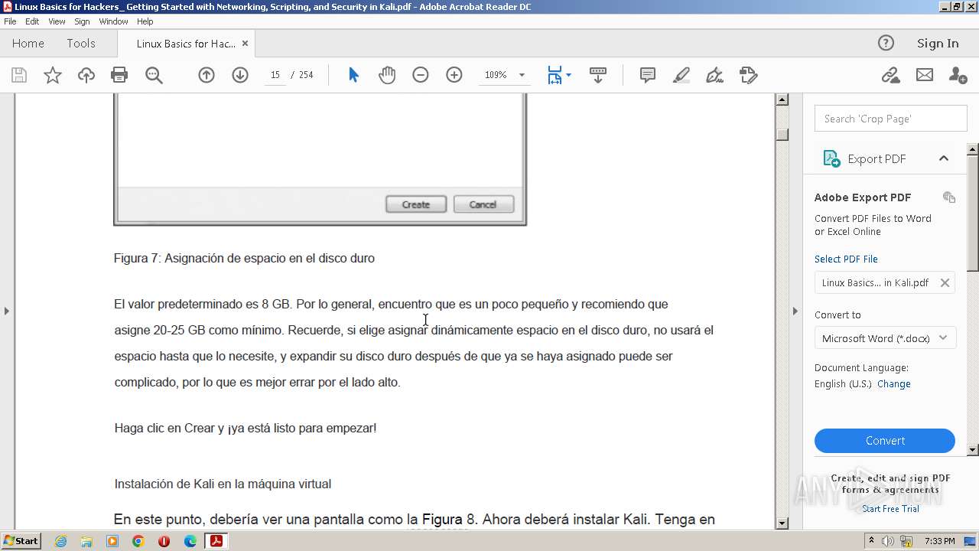This screenshot has width=979, height=551.
Task: Go to previous page arrow
Action: point(207,75)
